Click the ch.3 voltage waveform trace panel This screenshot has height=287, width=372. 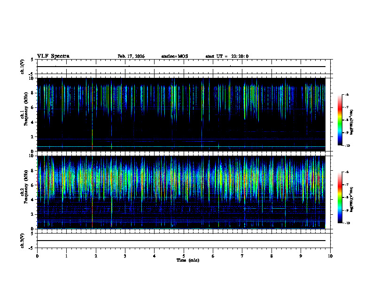point(184,241)
